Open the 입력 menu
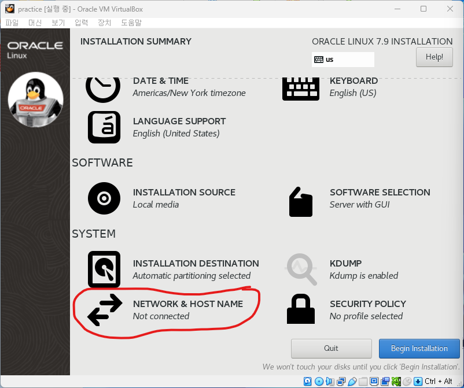Viewport: 464px width, 388px height. [81, 23]
